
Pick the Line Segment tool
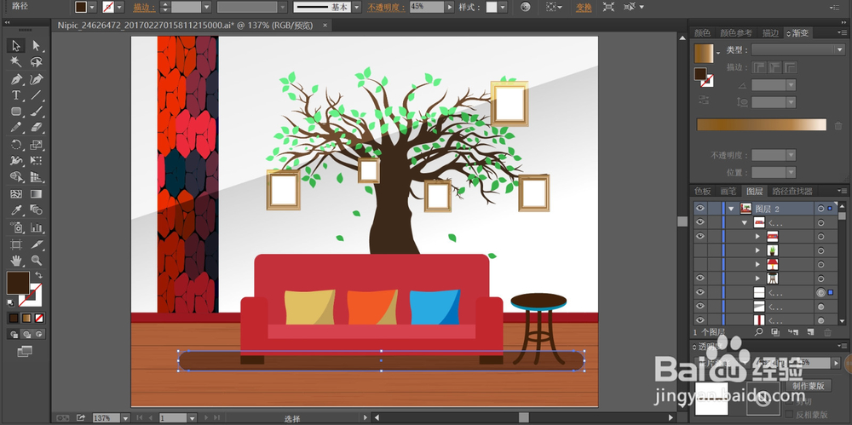(x=37, y=95)
